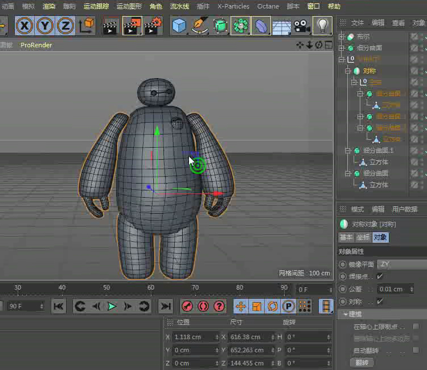This screenshot has height=370, width=427.
Task: Collapse 细分曲面.1 tree node
Action: 348,151
